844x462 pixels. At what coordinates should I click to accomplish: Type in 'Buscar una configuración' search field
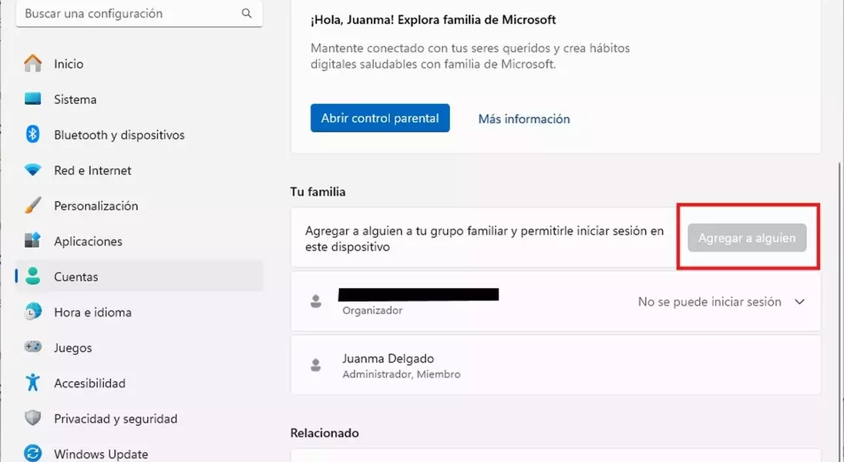coord(127,14)
